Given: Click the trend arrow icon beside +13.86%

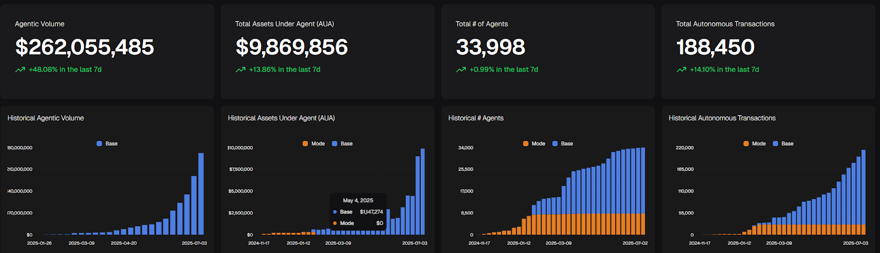Looking at the screenshot, I should point(240,70).
